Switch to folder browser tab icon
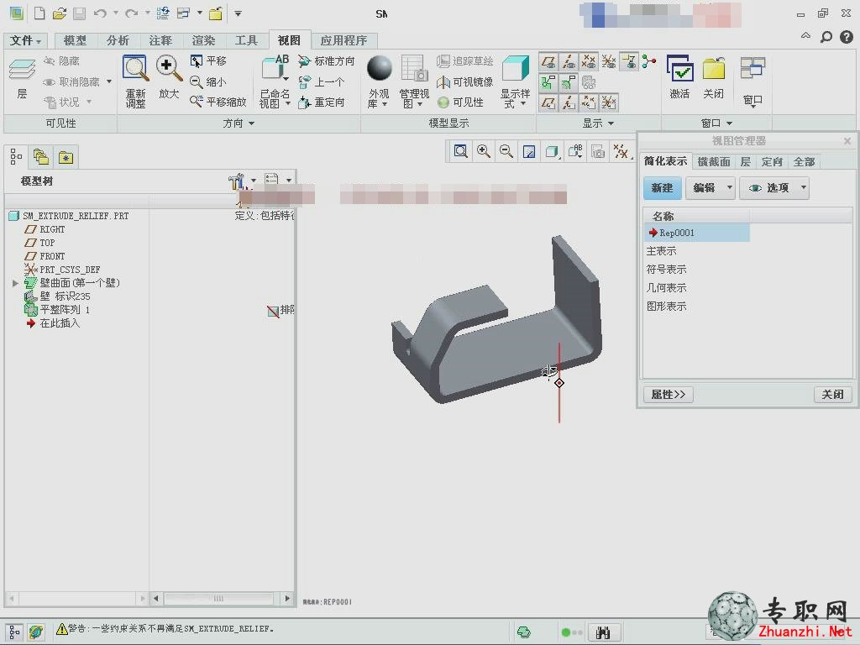 (41, 158)
